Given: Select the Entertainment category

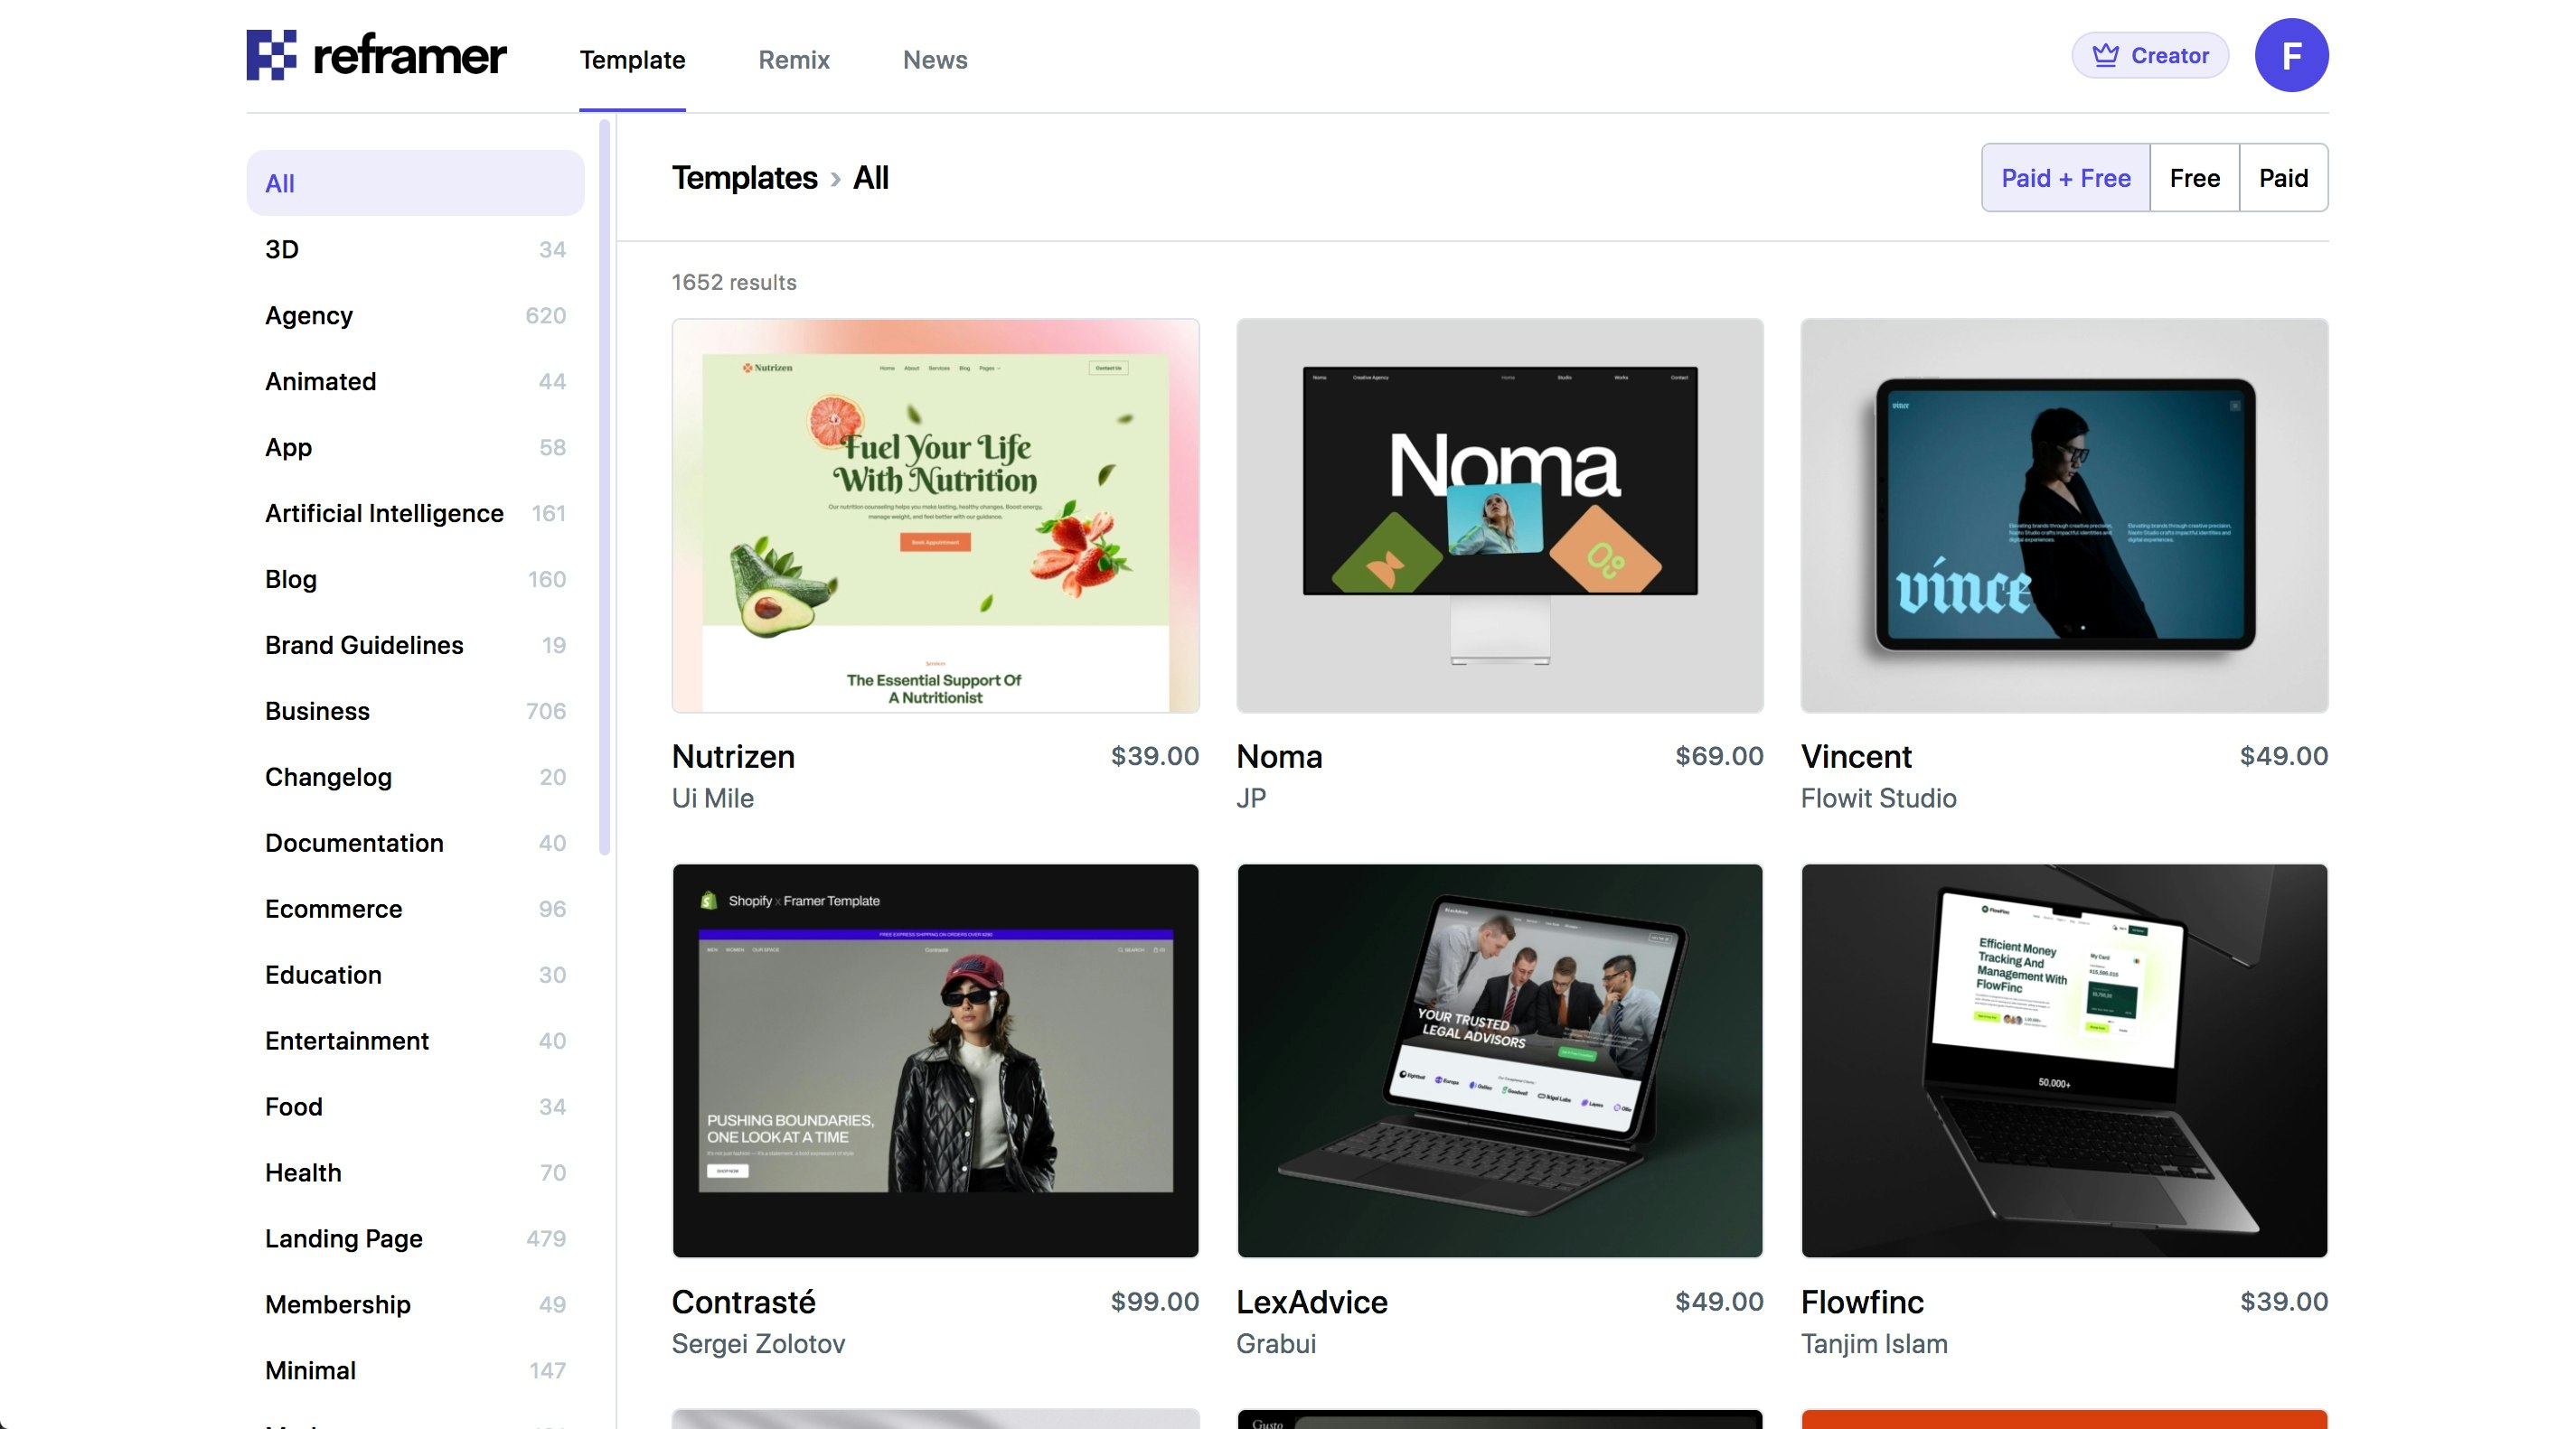Looking at the screenshot, I should coord(415,1041).
